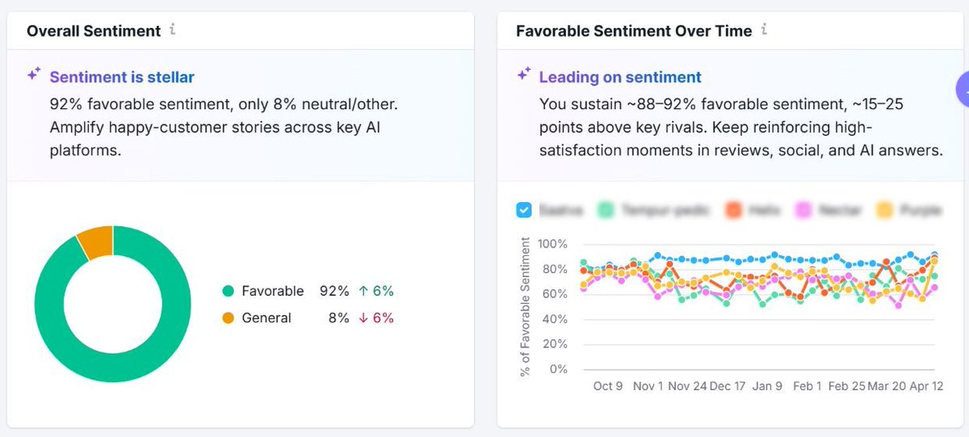The height and width of the screenshot is (437, 969).
Task: Click the Overall Sentiment info icon
Action: (x=173, y=30)
